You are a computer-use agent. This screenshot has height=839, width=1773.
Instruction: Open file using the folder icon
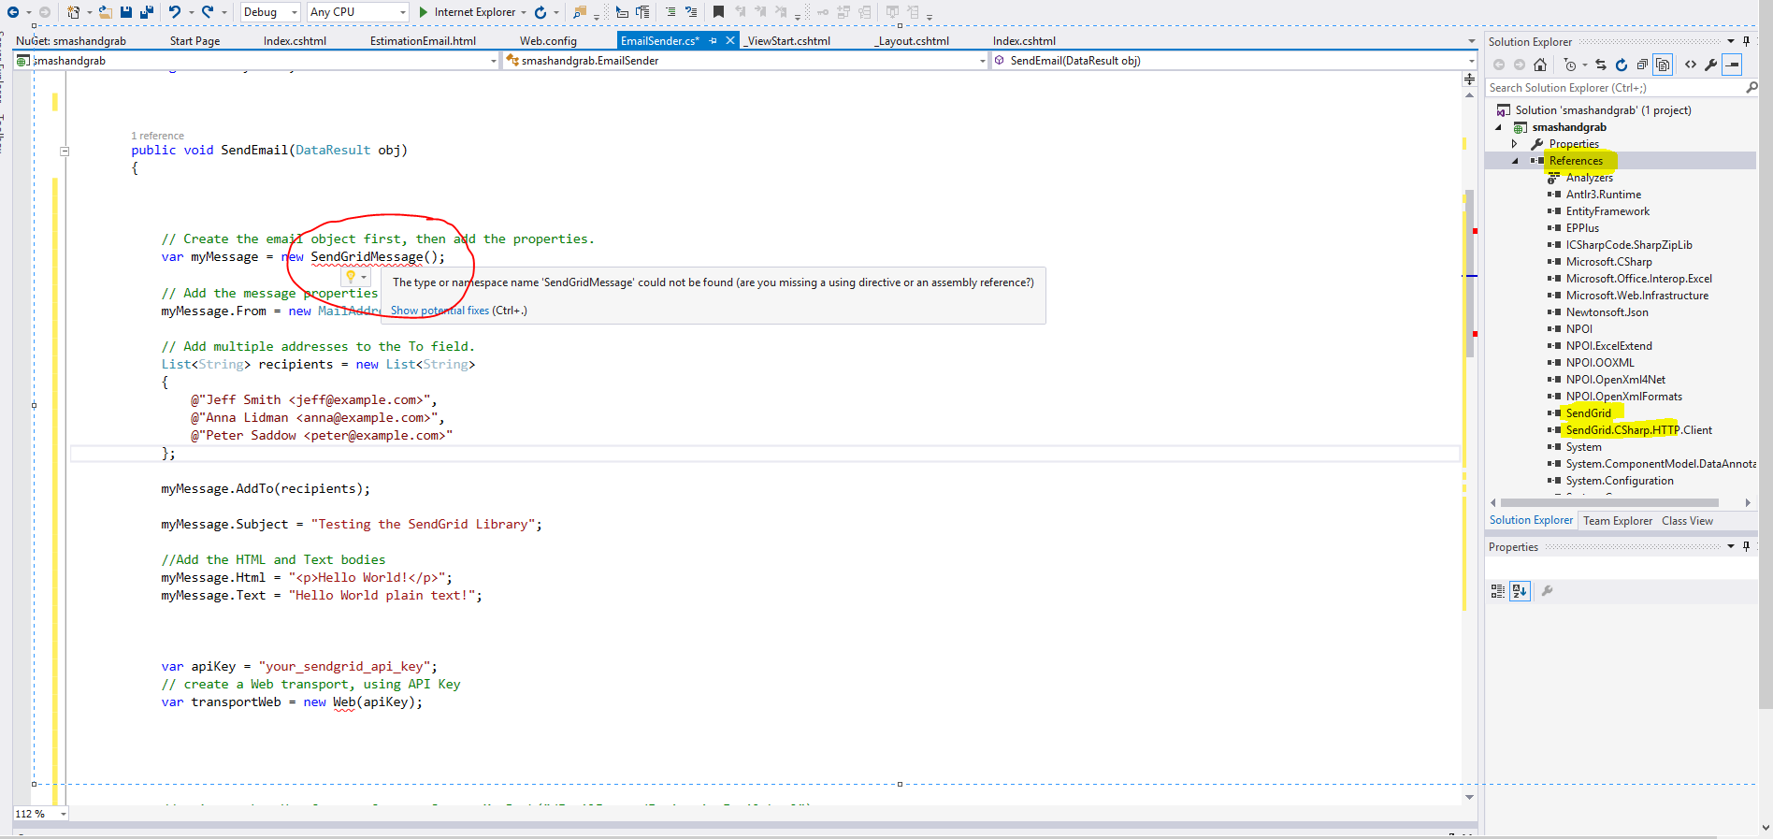[x=105, y=12]
